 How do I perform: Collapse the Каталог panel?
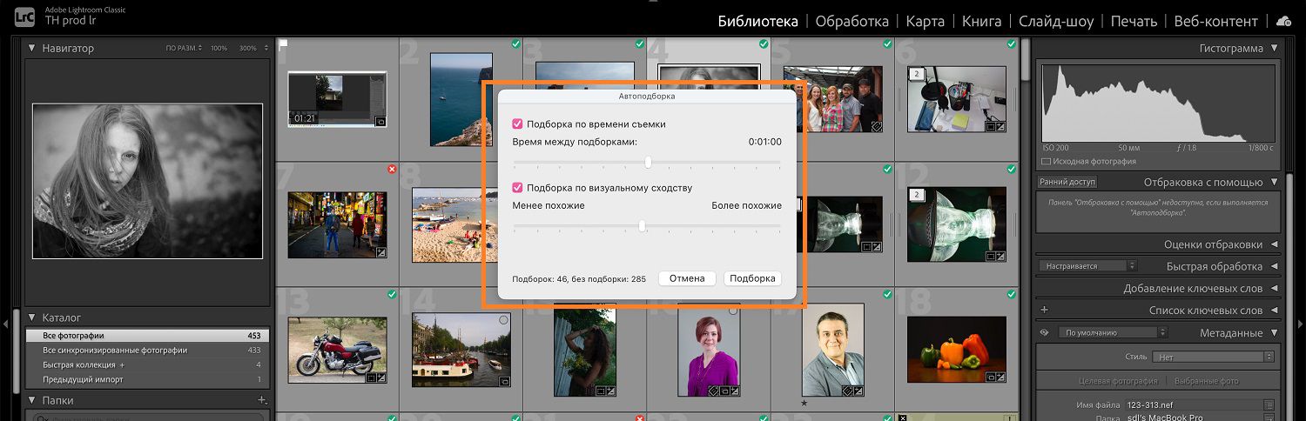[x=32, y=318]
